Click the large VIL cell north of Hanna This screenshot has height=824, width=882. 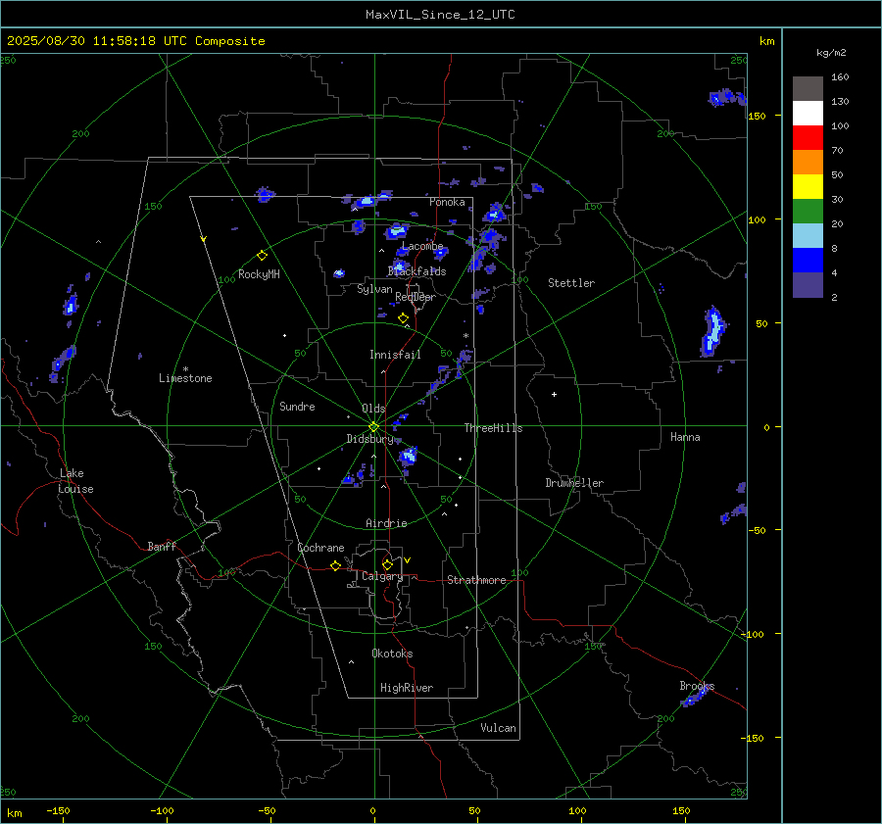pyautogui.click(x=713, y=332)
